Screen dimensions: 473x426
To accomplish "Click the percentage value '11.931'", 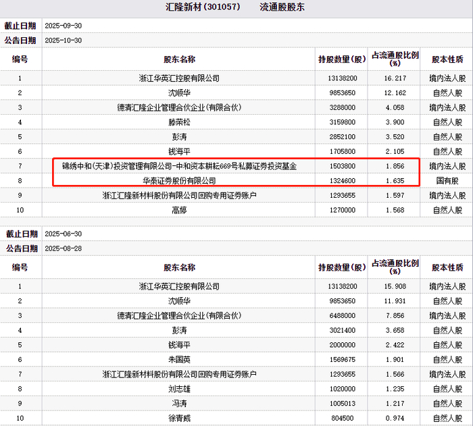I will [x=395, y=301].
